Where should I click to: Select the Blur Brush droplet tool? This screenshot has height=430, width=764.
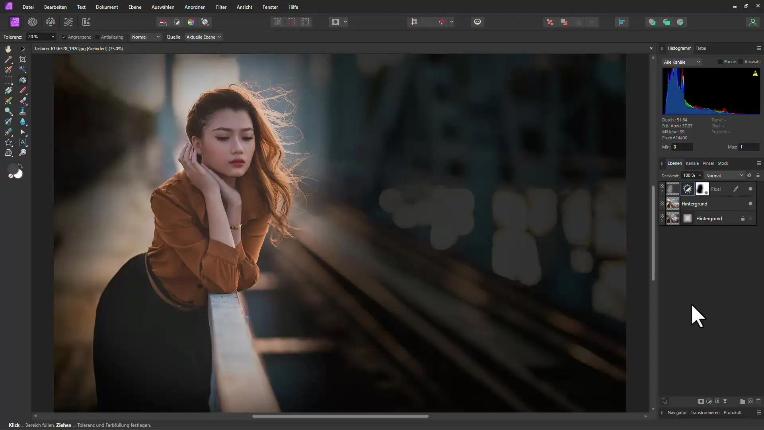pos(23,121)
